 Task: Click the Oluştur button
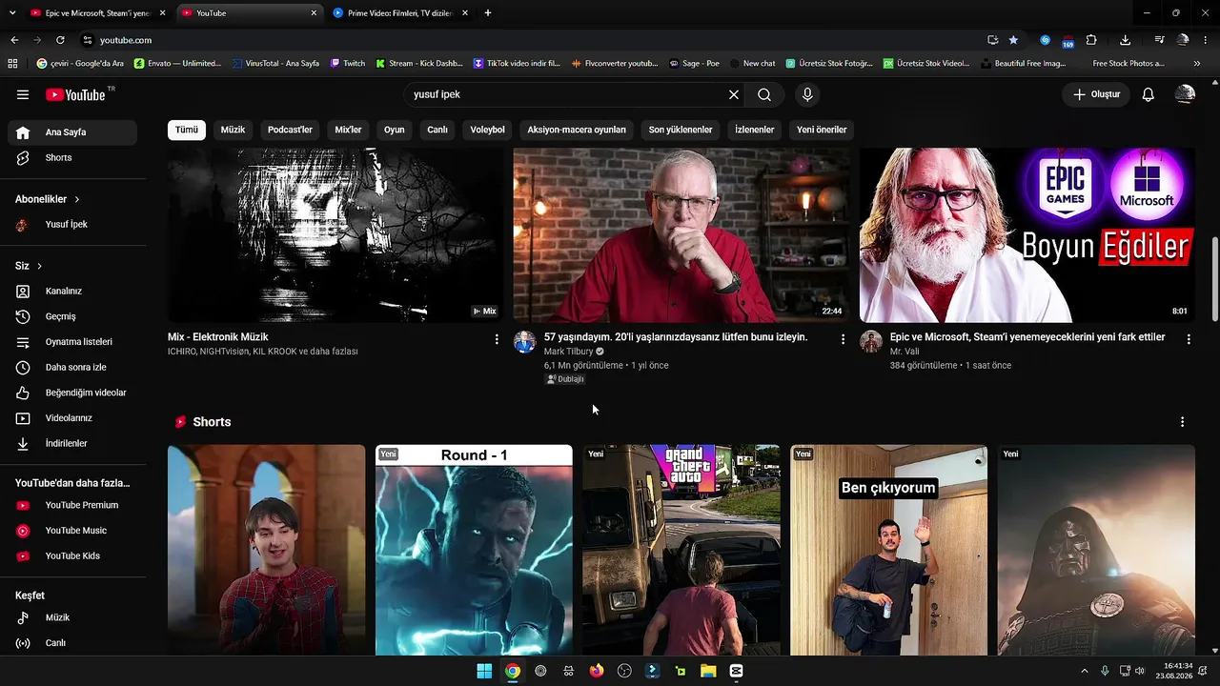tap(1096, 94)
